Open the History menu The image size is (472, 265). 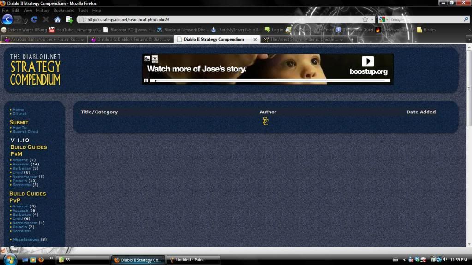tap(42, 10)
